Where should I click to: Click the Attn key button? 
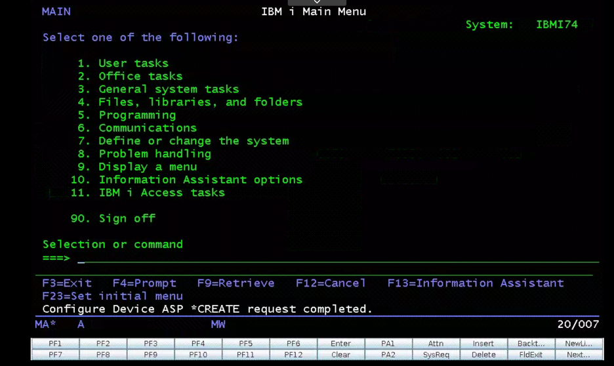click(x=436, y=343)
